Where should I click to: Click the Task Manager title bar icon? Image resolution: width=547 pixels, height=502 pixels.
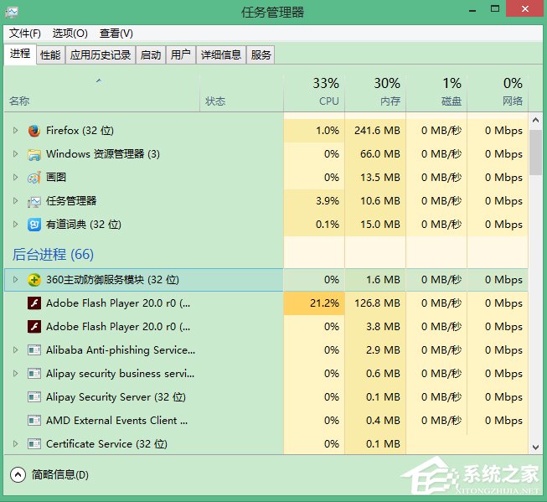tap(12, 13)
